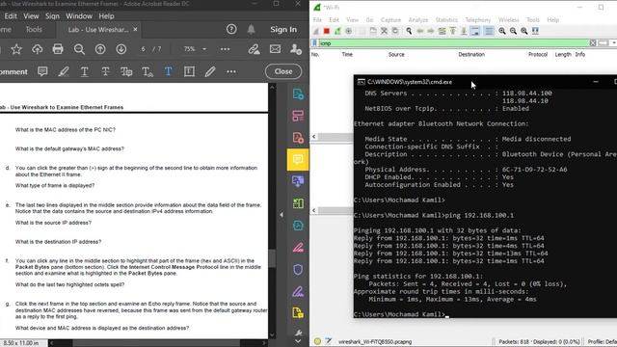The height and width of the screenshot is (347, 617).
Task: Add a sticky note comment
Action: [42, 71]
